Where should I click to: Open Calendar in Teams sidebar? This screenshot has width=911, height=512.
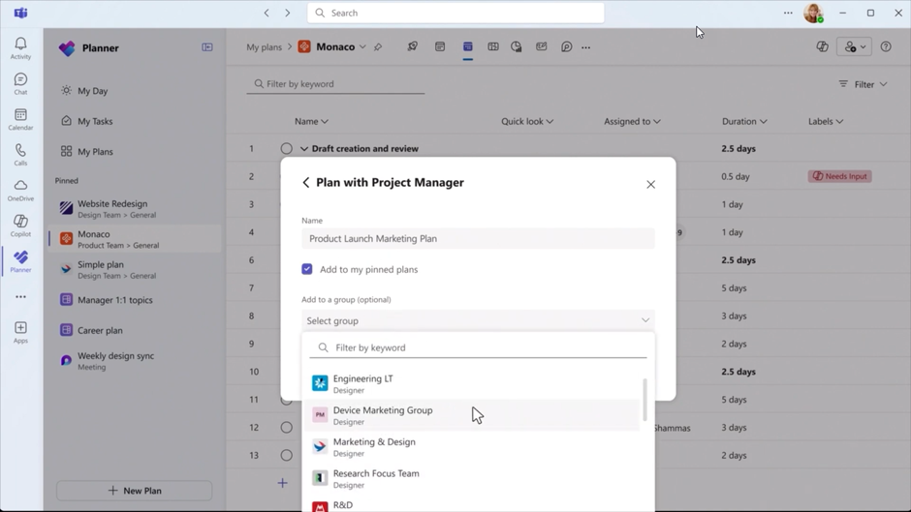coord(20,119)
